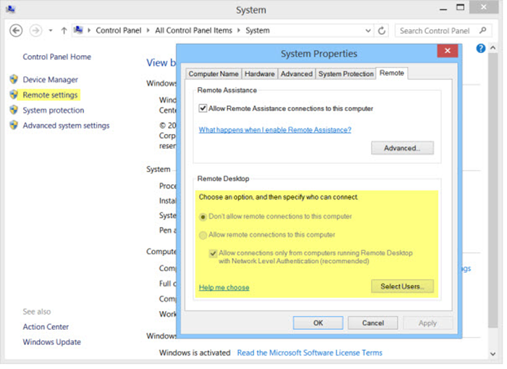
Task: Select Don't allow remote connections option
Action: coord(203,217)
